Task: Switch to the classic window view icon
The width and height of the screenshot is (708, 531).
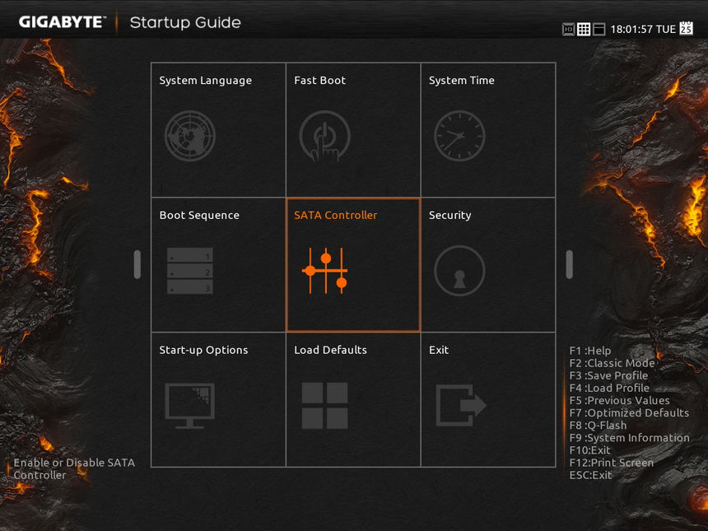Action: tap(599, 29)
